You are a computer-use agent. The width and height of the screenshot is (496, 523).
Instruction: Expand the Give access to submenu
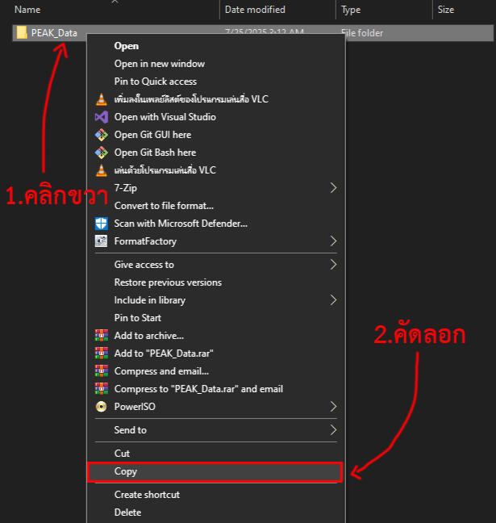[333, 265]
